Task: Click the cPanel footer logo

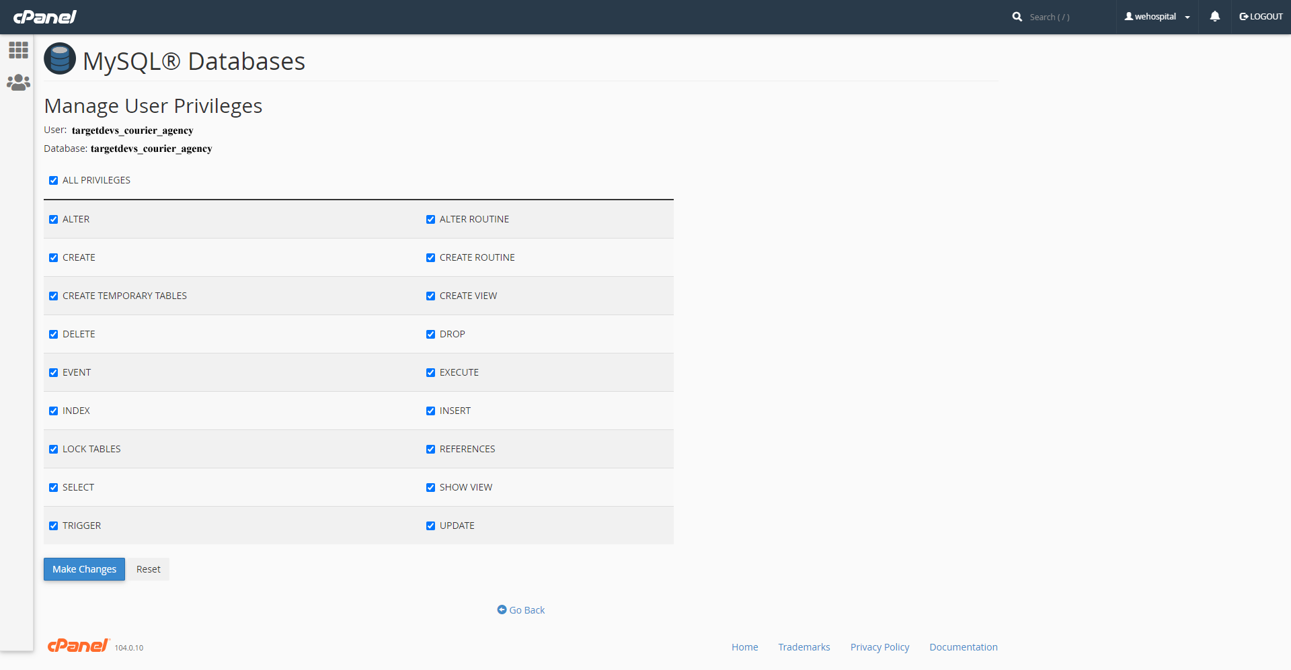Action: point(78,646)
